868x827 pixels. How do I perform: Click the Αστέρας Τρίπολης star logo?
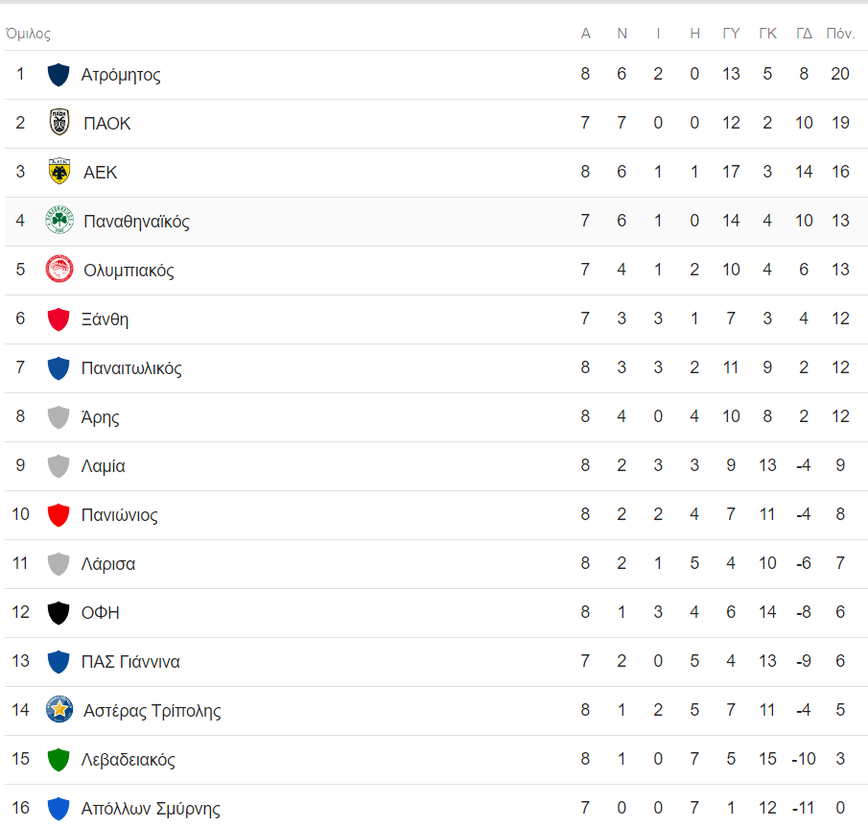point(59,709)
